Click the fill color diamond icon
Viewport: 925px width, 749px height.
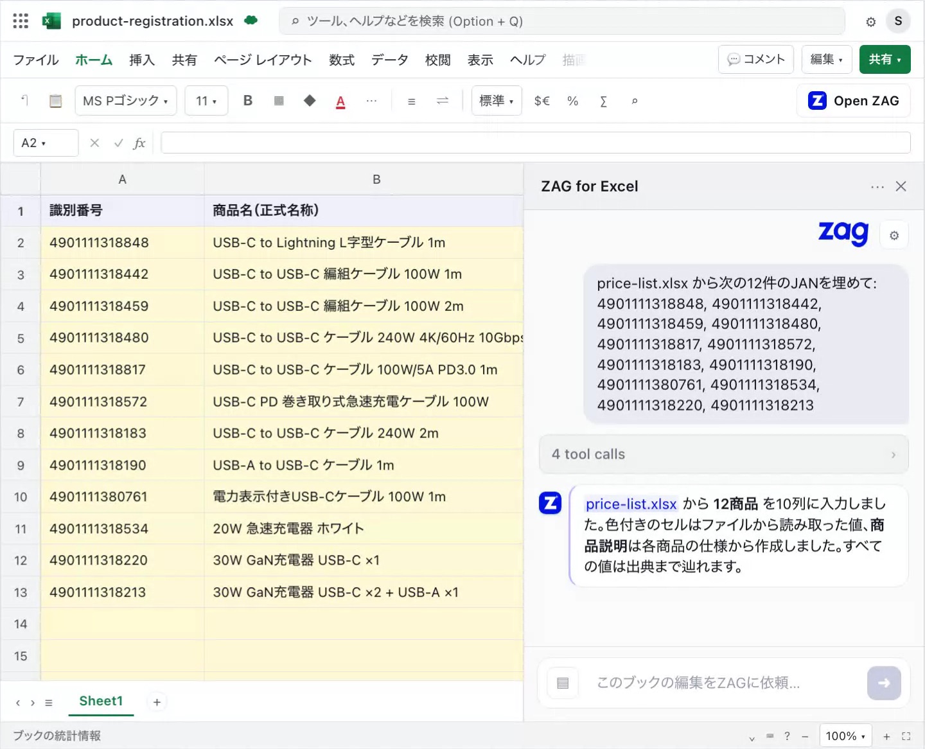coord(310,101)
